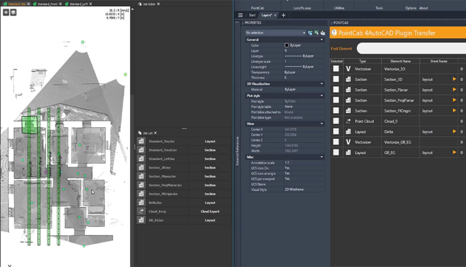
Task: Select the GR_EG layout checkbox
Action: pyautogui.click(x=336, y=153)
